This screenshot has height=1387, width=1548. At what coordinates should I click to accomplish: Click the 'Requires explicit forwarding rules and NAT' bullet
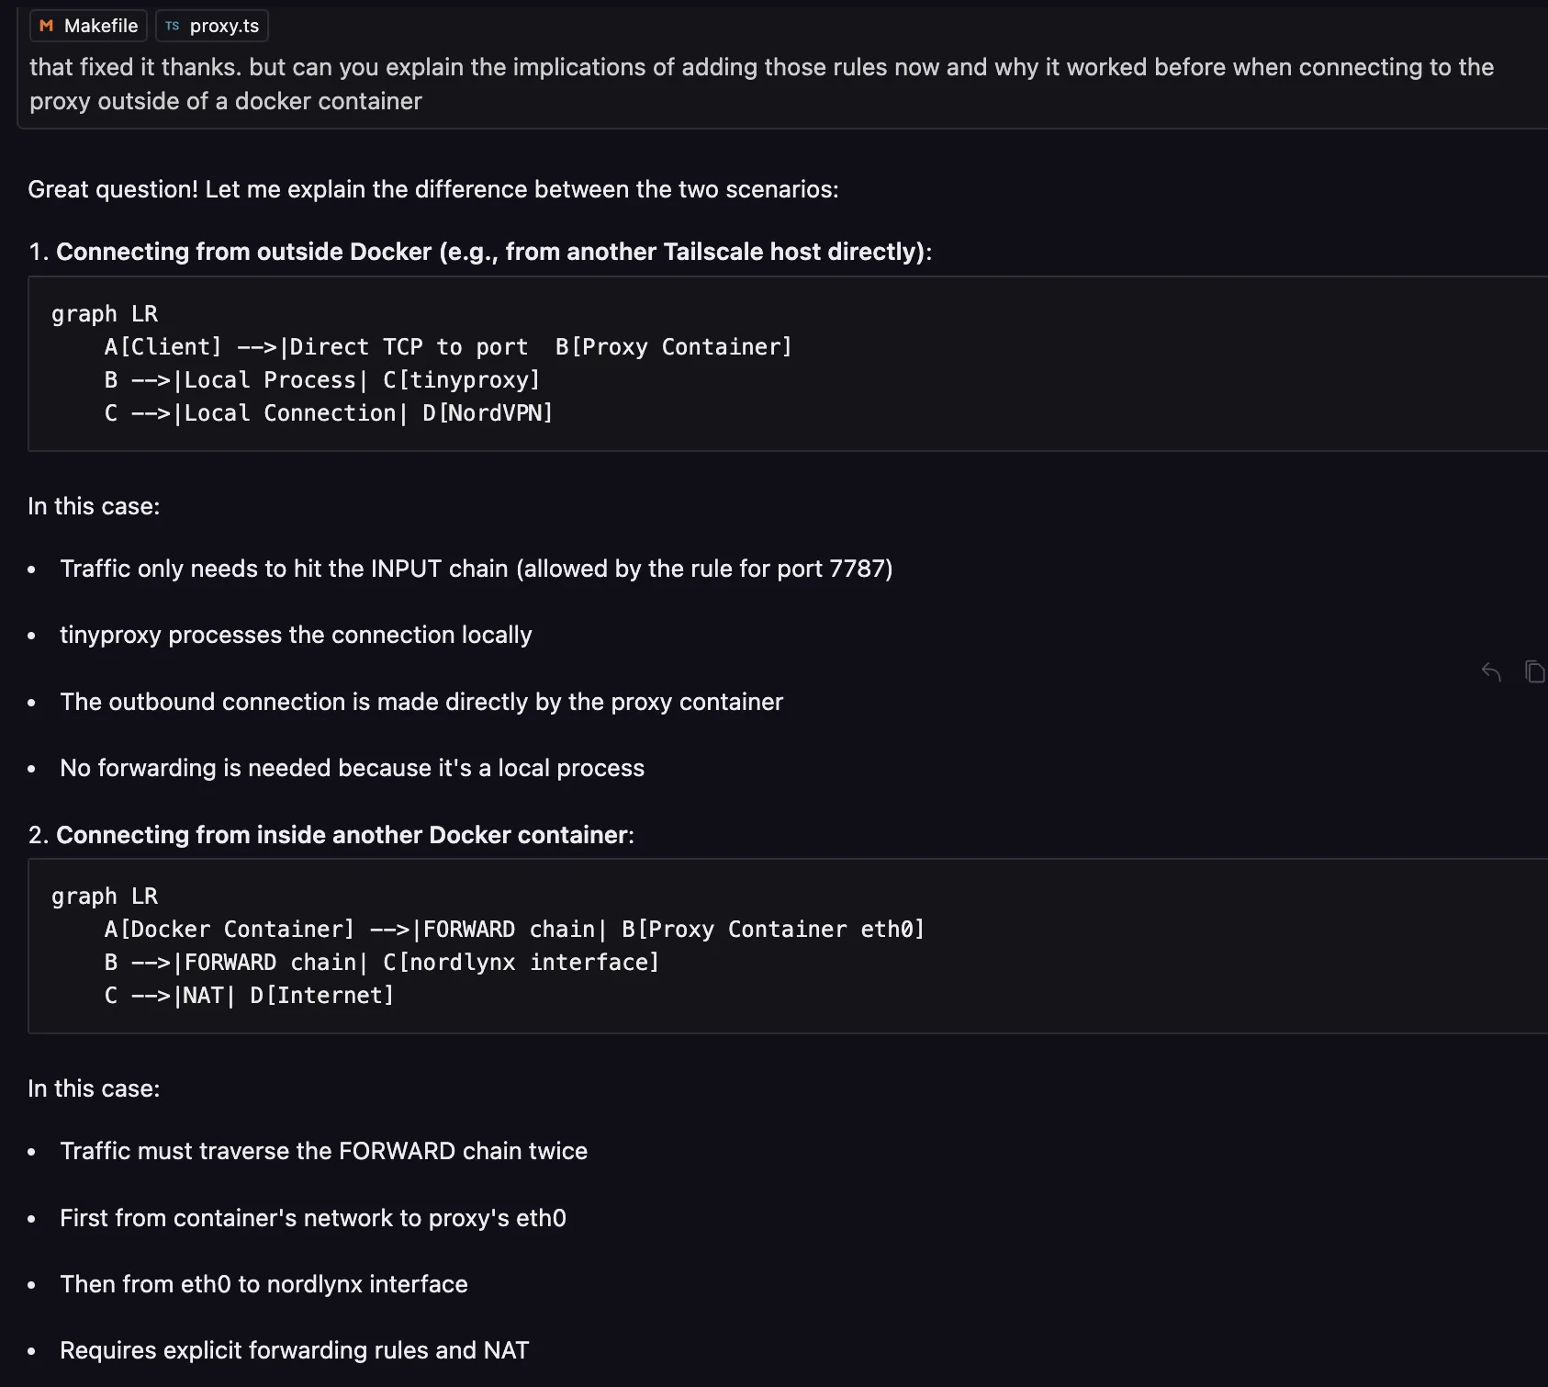[x=294, y=1350]
